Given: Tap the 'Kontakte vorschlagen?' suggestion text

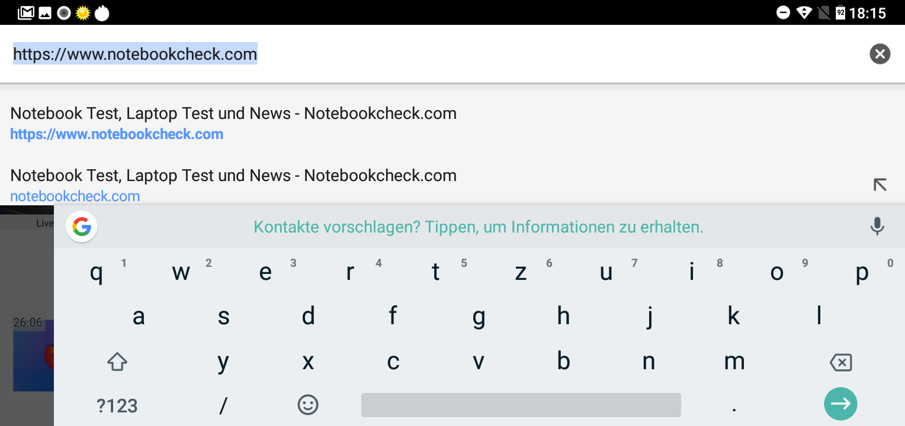Looking at the screenshot, I should click(x=478, y=227).
